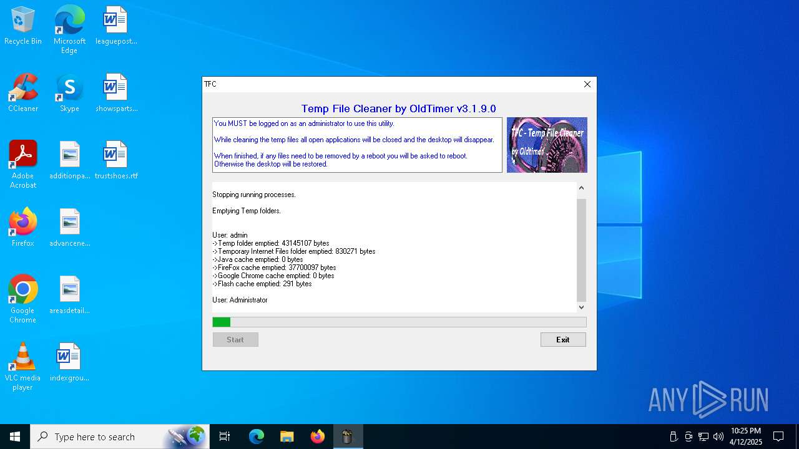Image resolution: width=799 pixels, height=449 pixels.
Task: Click the log panel scrollbar thumb
Action: (581, 250)
